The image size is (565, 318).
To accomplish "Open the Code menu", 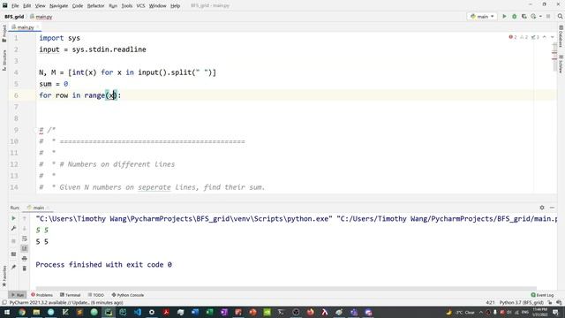I will tap(78, 6).
